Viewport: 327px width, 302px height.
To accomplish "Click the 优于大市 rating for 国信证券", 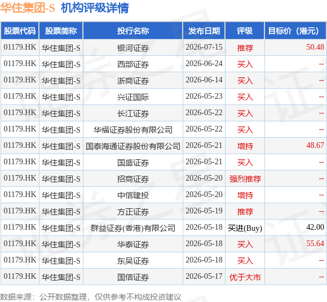I will pyautogui.click(x=245, y=277).
